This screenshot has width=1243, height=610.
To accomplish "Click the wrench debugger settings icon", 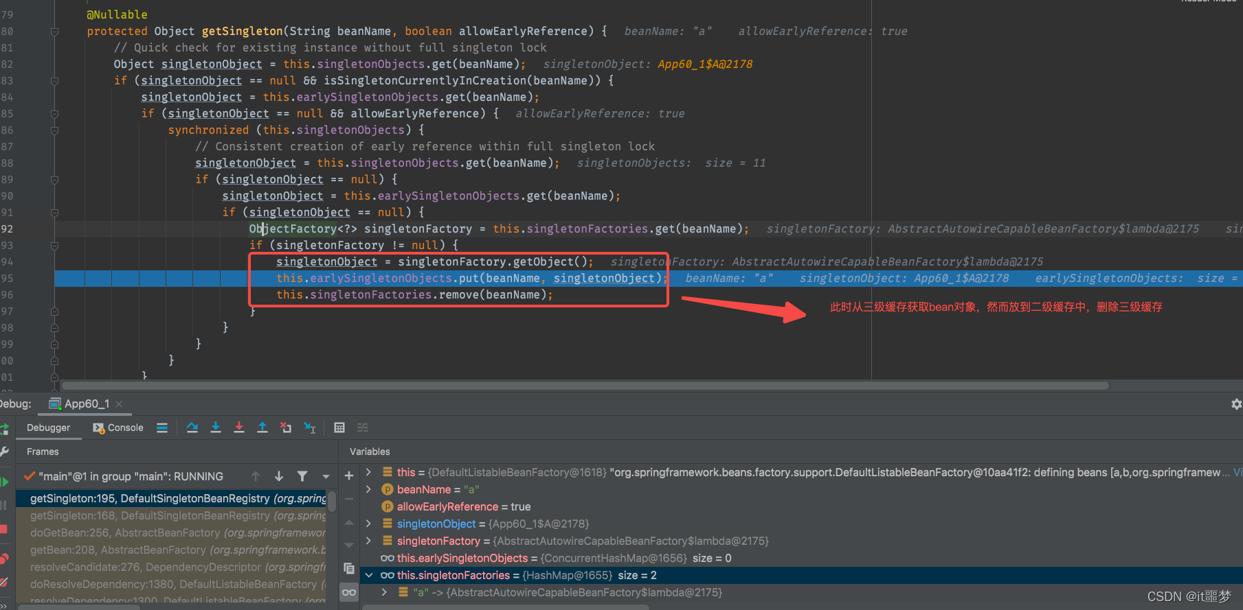I will click(3, 451).
